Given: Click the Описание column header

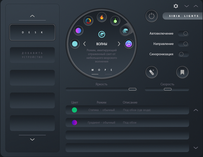Looking at the screenshot, I should point(130,102).
